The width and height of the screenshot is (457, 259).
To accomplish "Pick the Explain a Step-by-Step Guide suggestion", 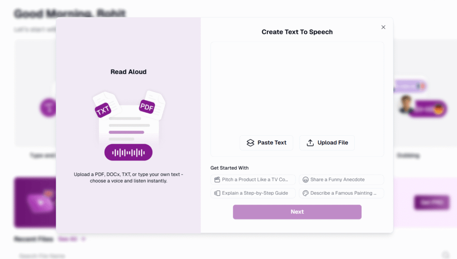I will (253, 193).
